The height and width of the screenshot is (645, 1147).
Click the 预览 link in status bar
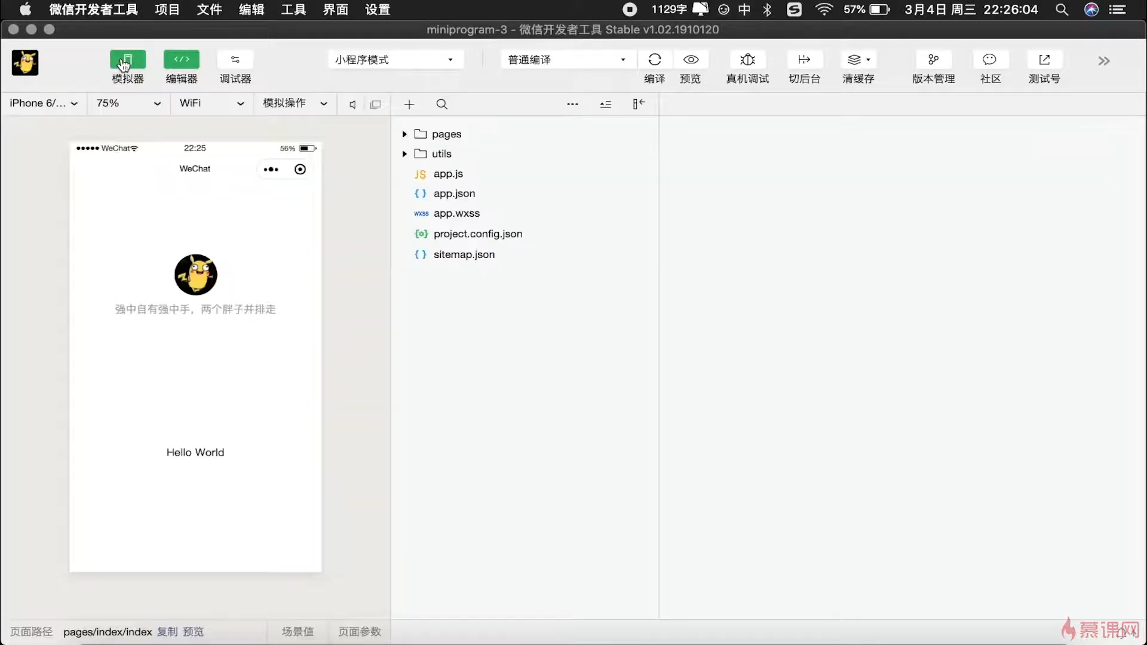[x=193, y=632]
